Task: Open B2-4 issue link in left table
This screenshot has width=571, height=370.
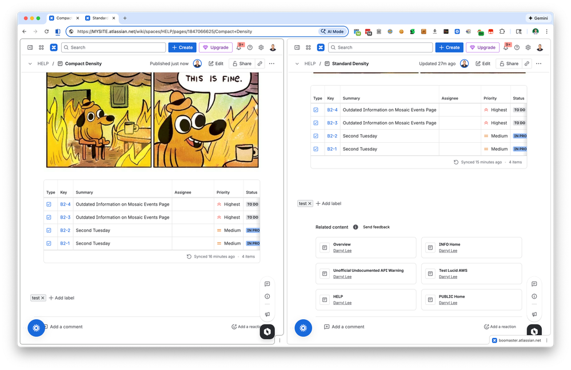Action: click(65, 204)
